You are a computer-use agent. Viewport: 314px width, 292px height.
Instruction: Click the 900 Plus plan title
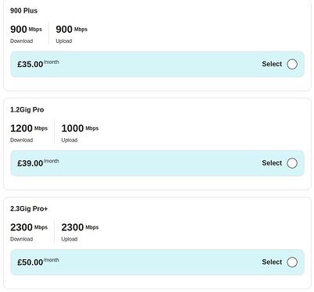tap(23, 11)
